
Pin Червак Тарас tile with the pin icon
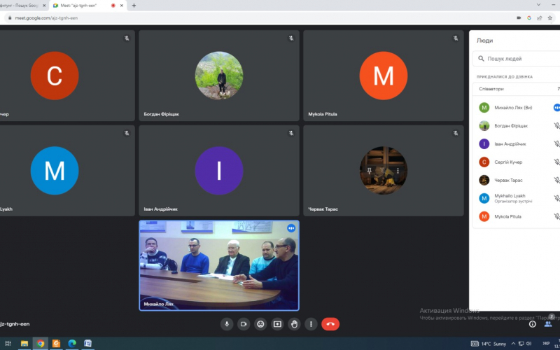click(370, 171)
